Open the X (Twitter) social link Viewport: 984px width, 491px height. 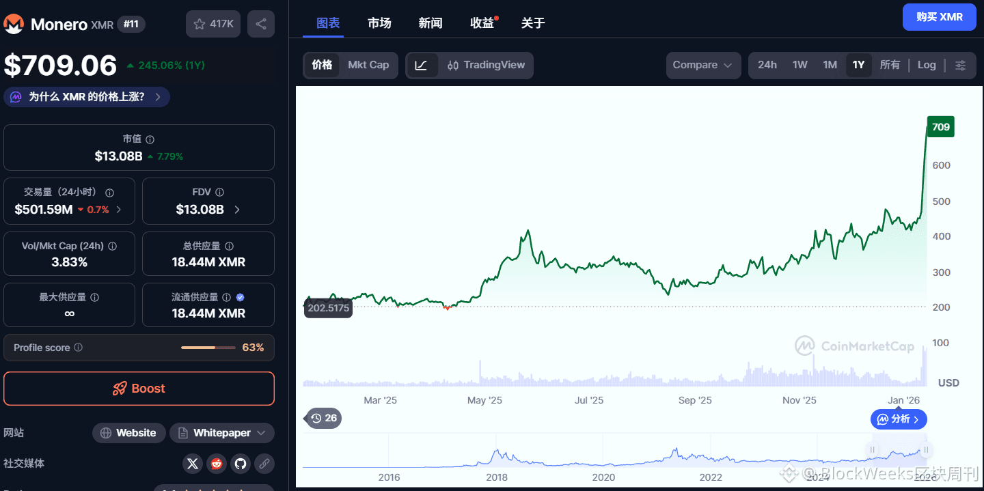pos(193,464)
